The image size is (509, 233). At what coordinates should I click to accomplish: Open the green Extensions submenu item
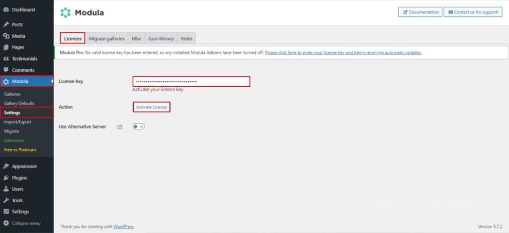click(x=14, y=140)
